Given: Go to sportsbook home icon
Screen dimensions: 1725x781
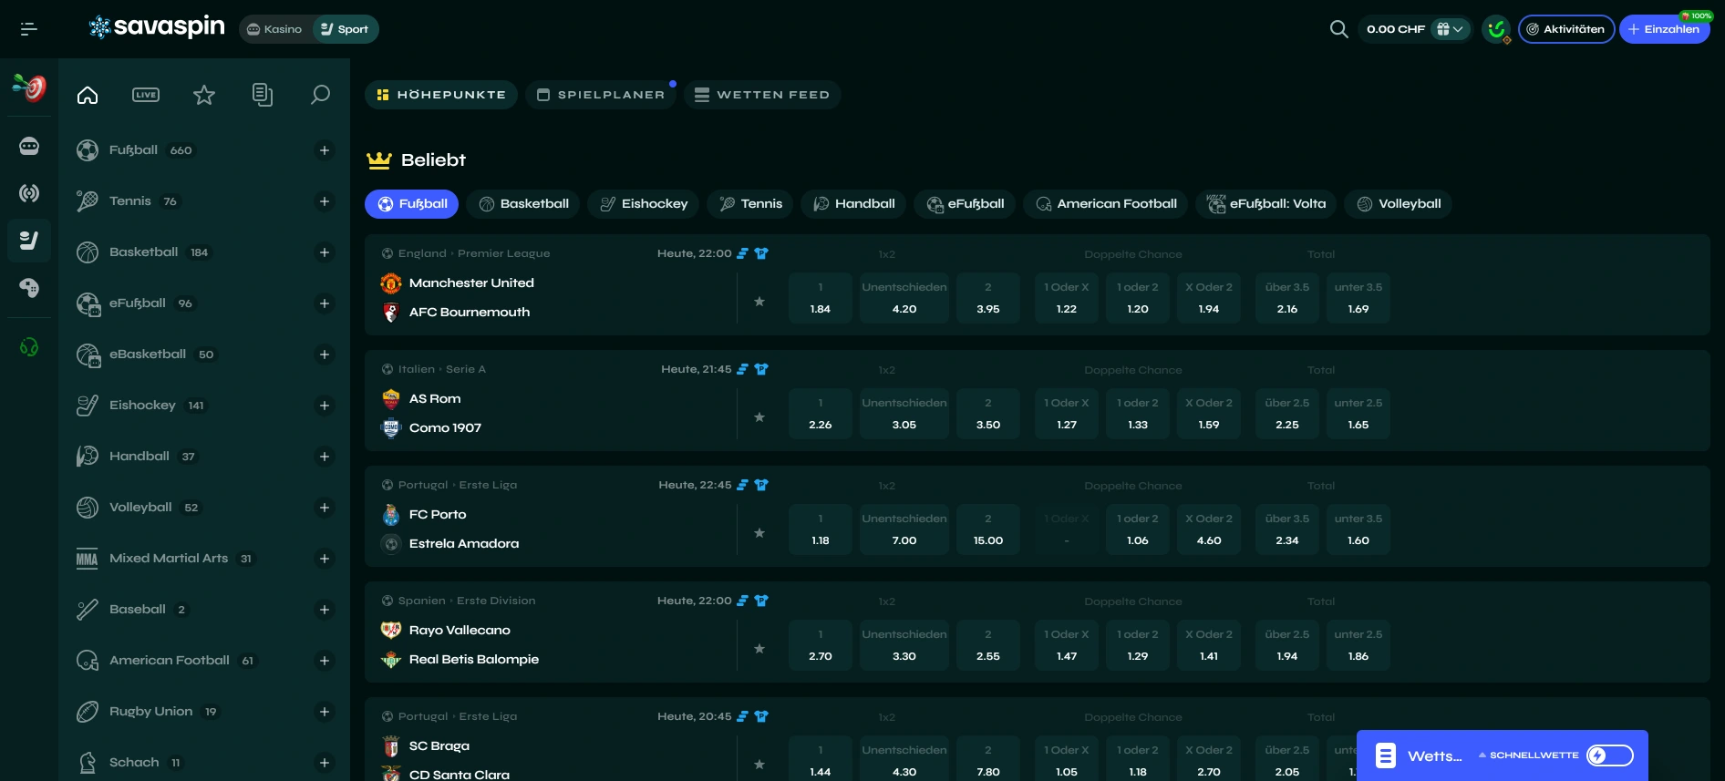Looking at the screenshot, I should coord(88,95).
